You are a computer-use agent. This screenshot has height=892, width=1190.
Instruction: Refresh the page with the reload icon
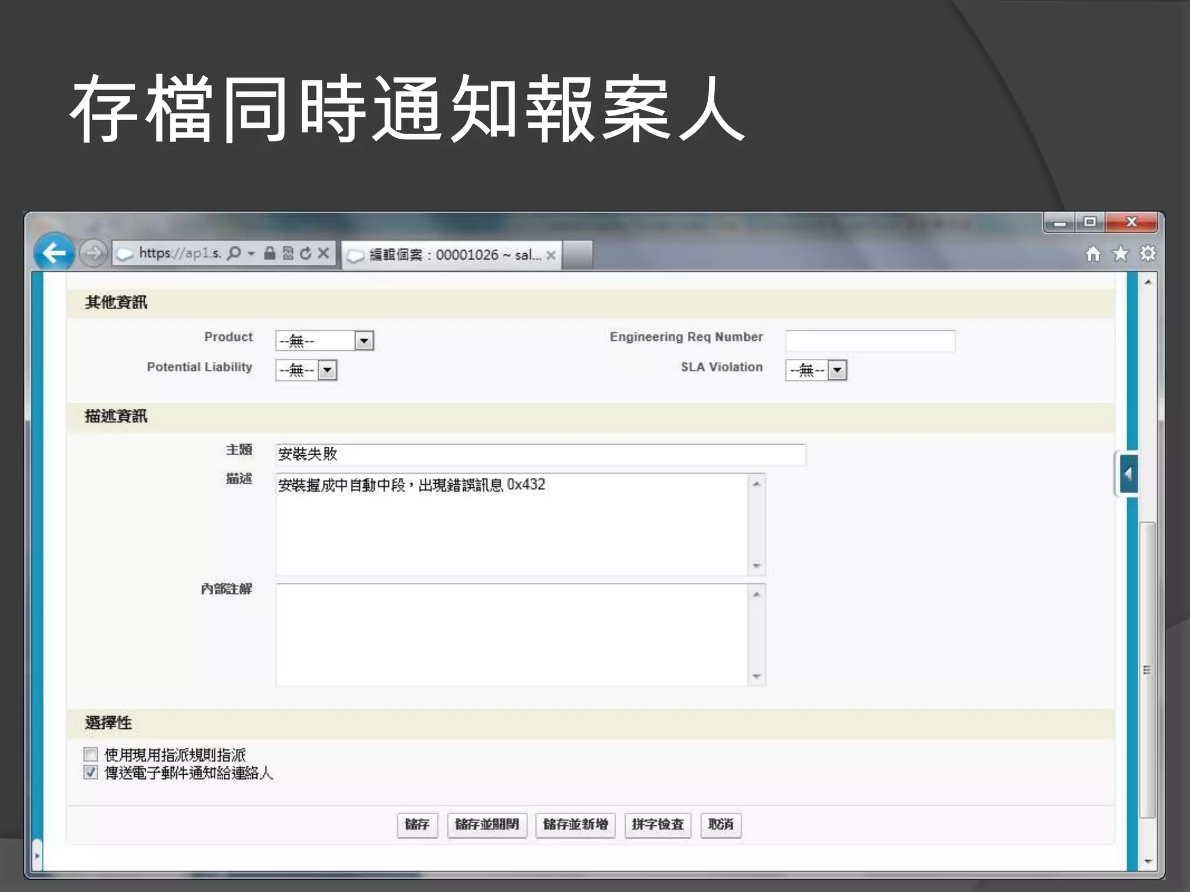(x=306, y=253)
